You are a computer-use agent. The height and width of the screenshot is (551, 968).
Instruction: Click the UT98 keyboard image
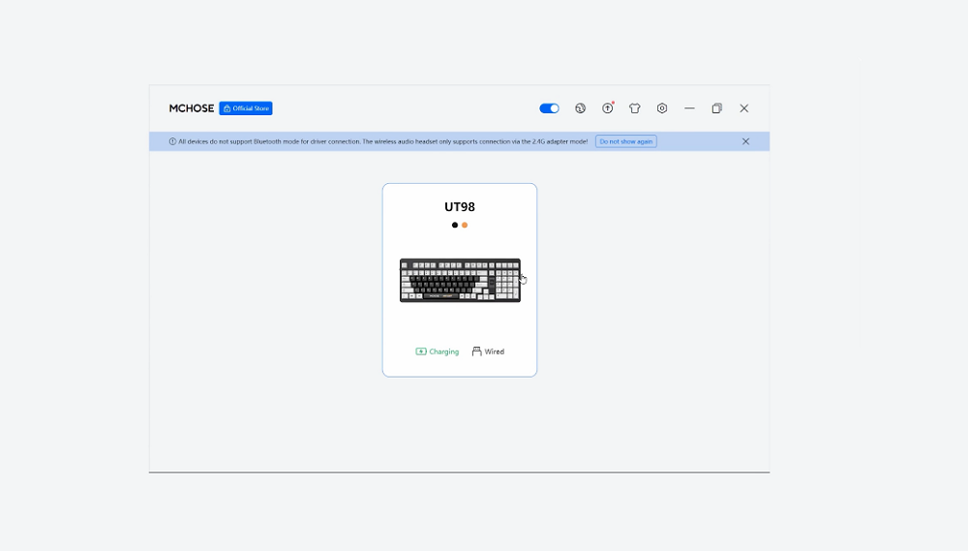click(x=460, y=280)
